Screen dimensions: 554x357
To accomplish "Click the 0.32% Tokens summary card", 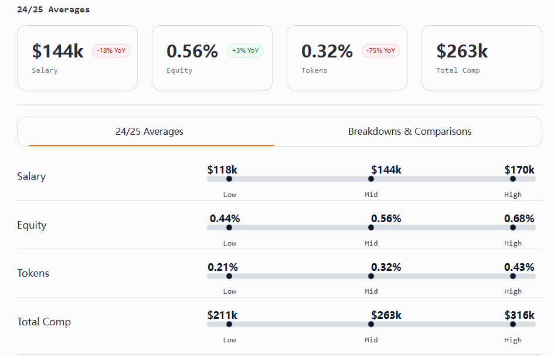I will [x=347, y=58].
